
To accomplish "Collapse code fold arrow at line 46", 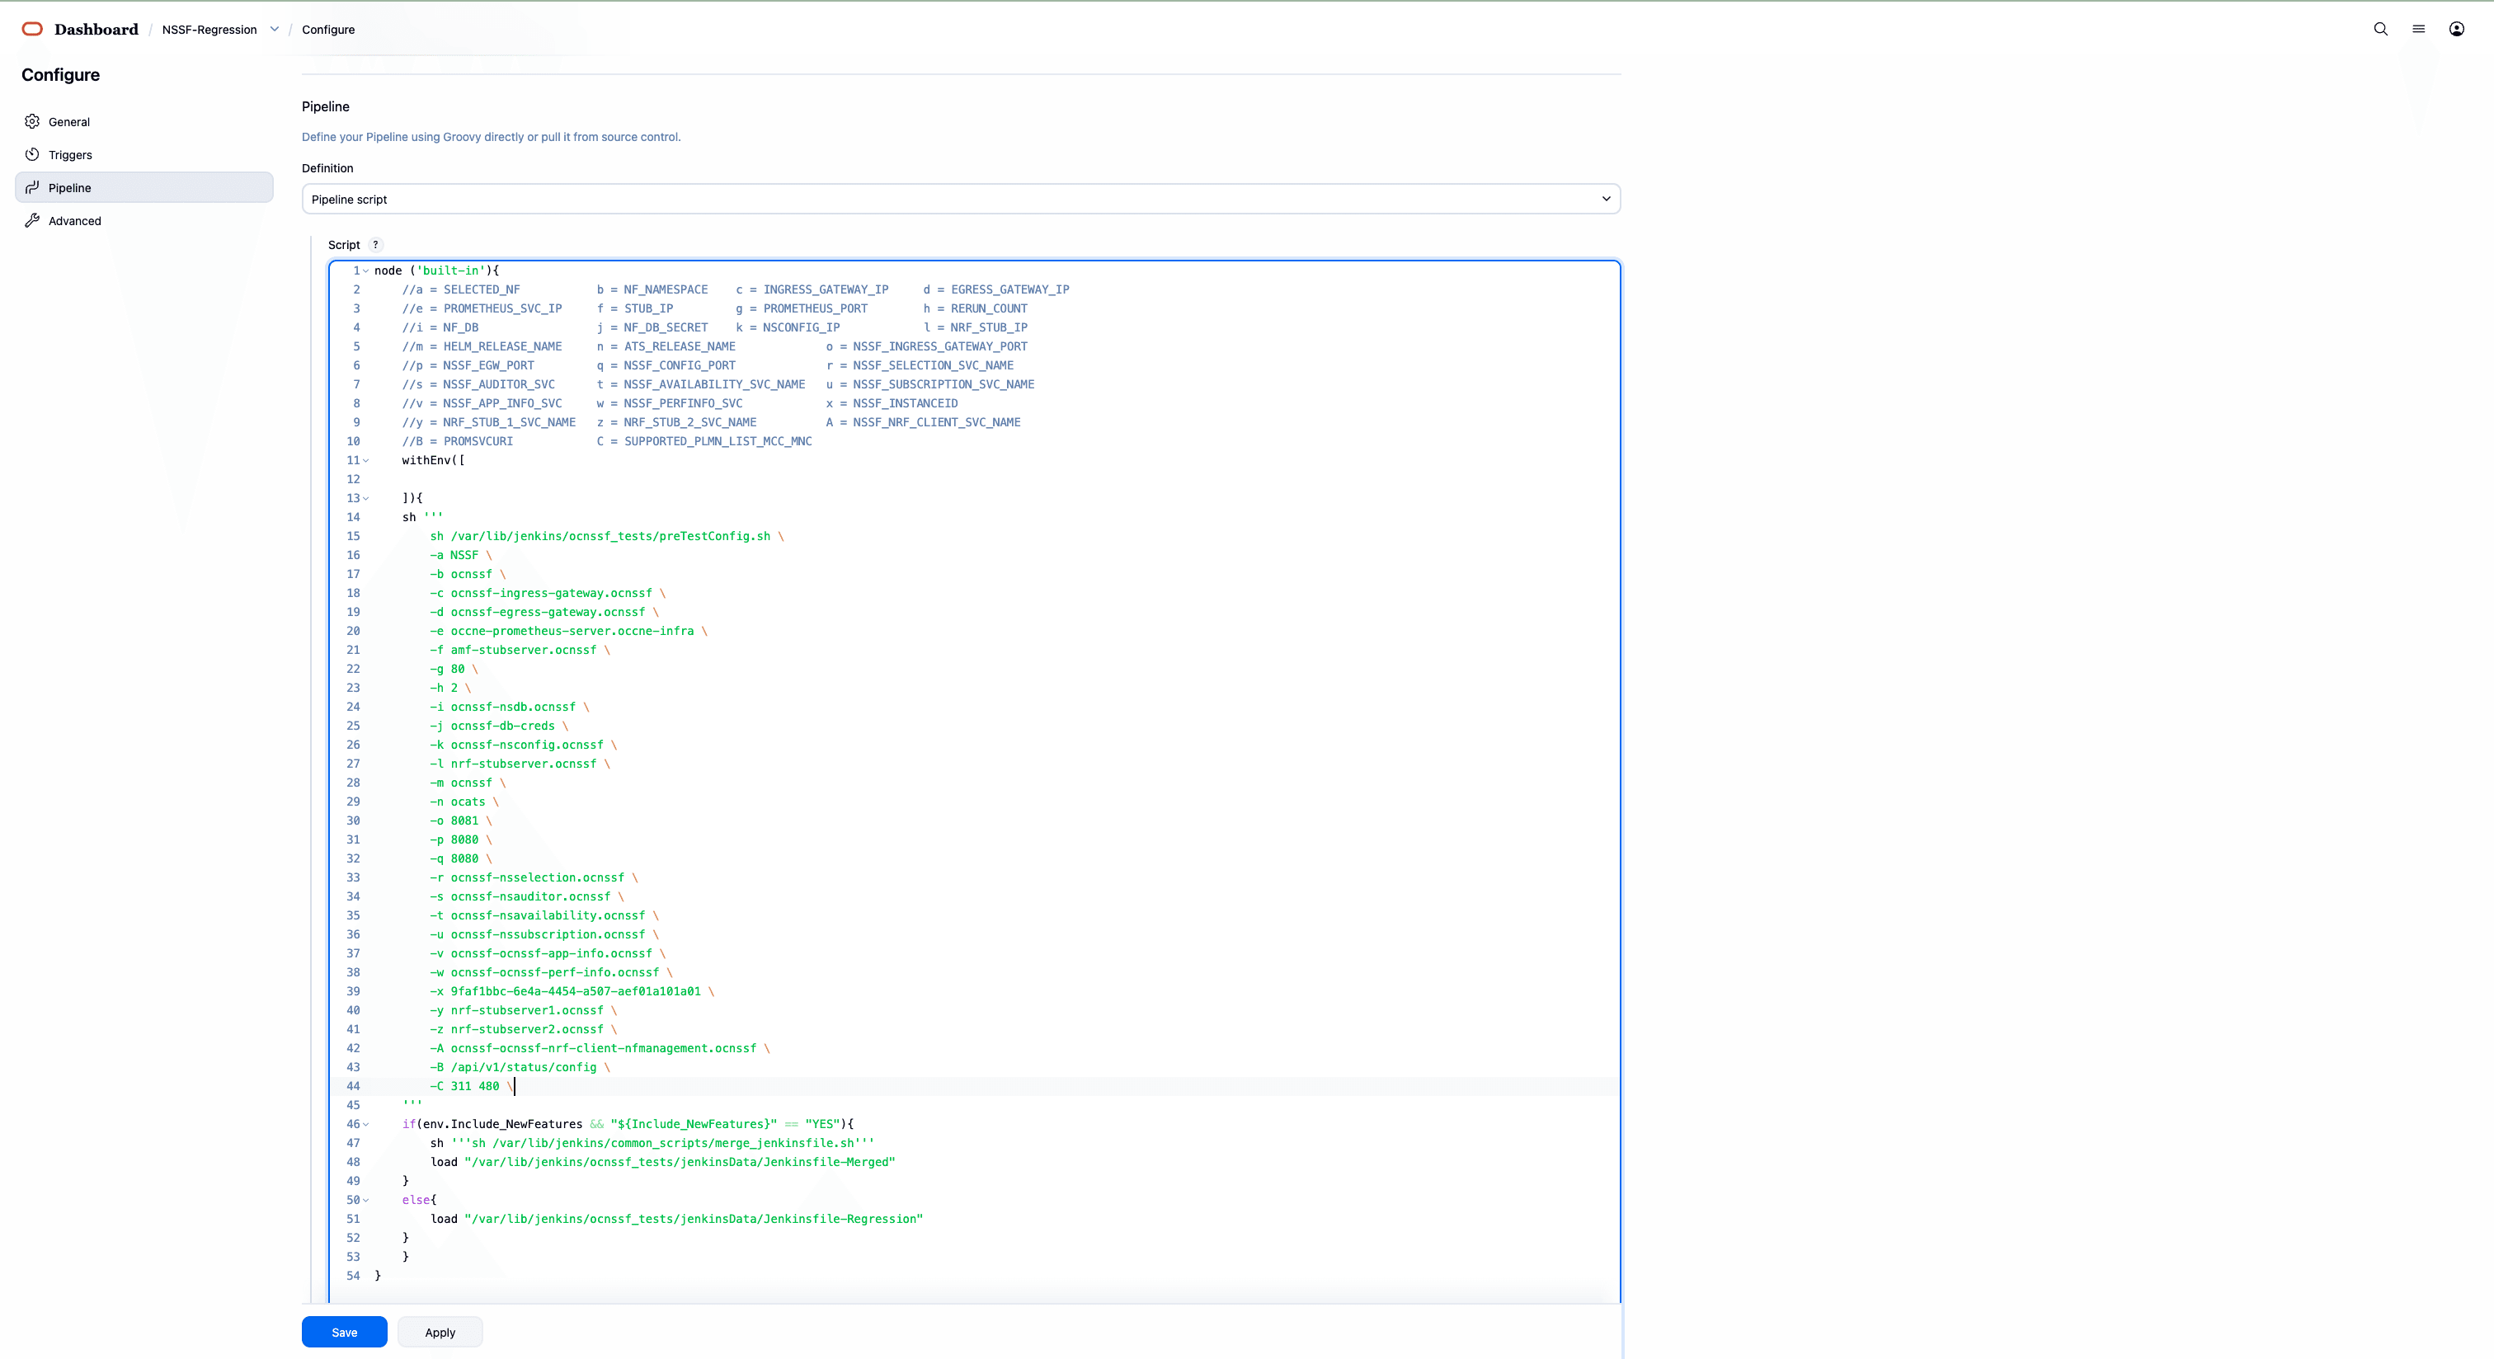I will [x=366, y=1125].
